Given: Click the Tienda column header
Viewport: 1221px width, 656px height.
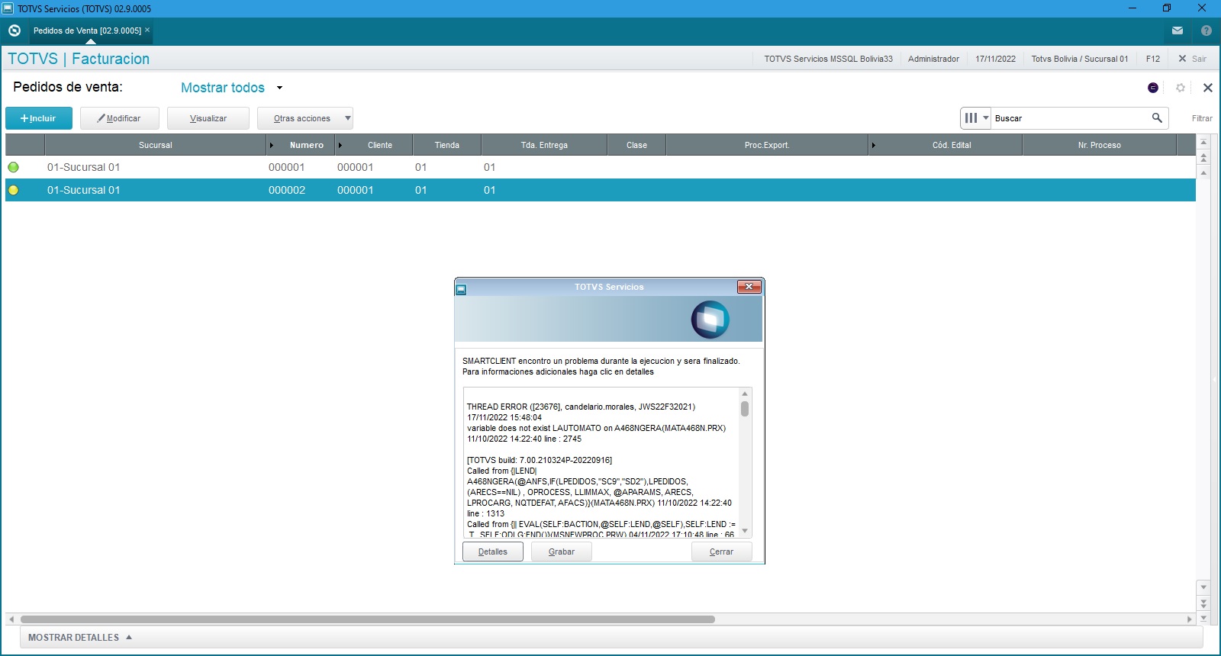Looking at the screenshot, I should coord(447,145).
